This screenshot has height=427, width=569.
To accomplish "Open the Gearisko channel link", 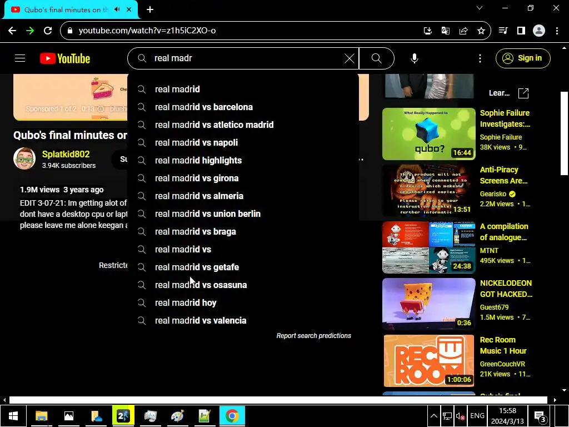I will 493,194.
